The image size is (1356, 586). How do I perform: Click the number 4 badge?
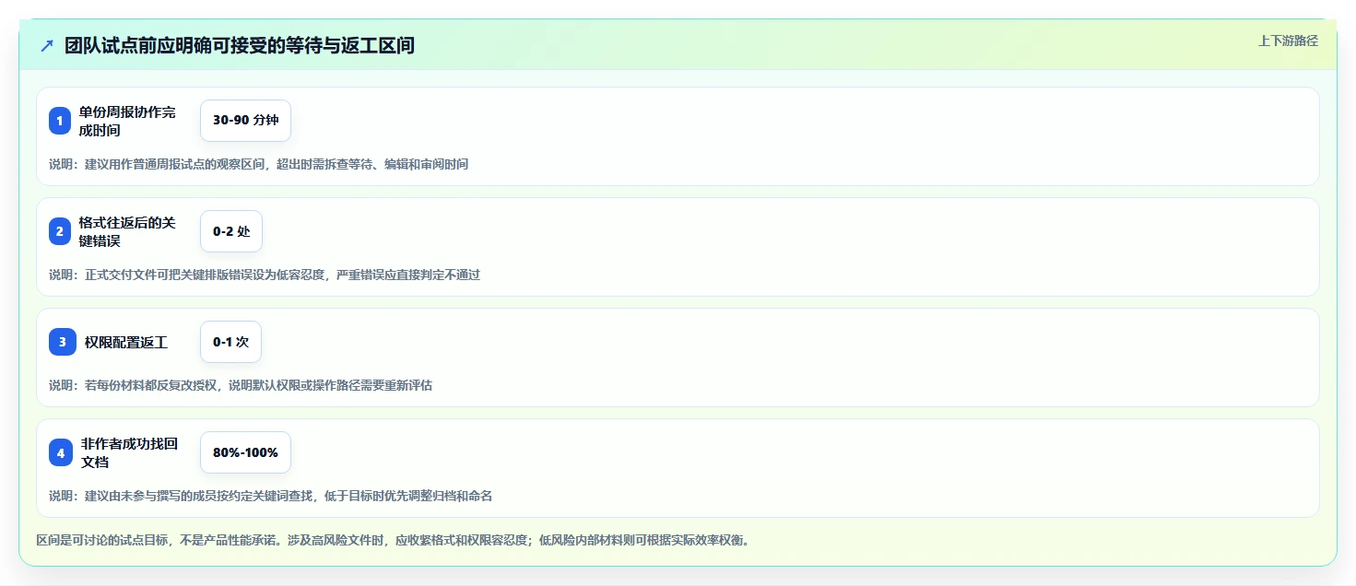click(x=60, y=452)
